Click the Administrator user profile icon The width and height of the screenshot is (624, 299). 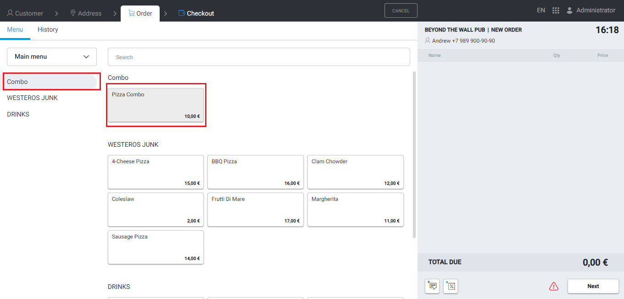[x=569, y=11]
